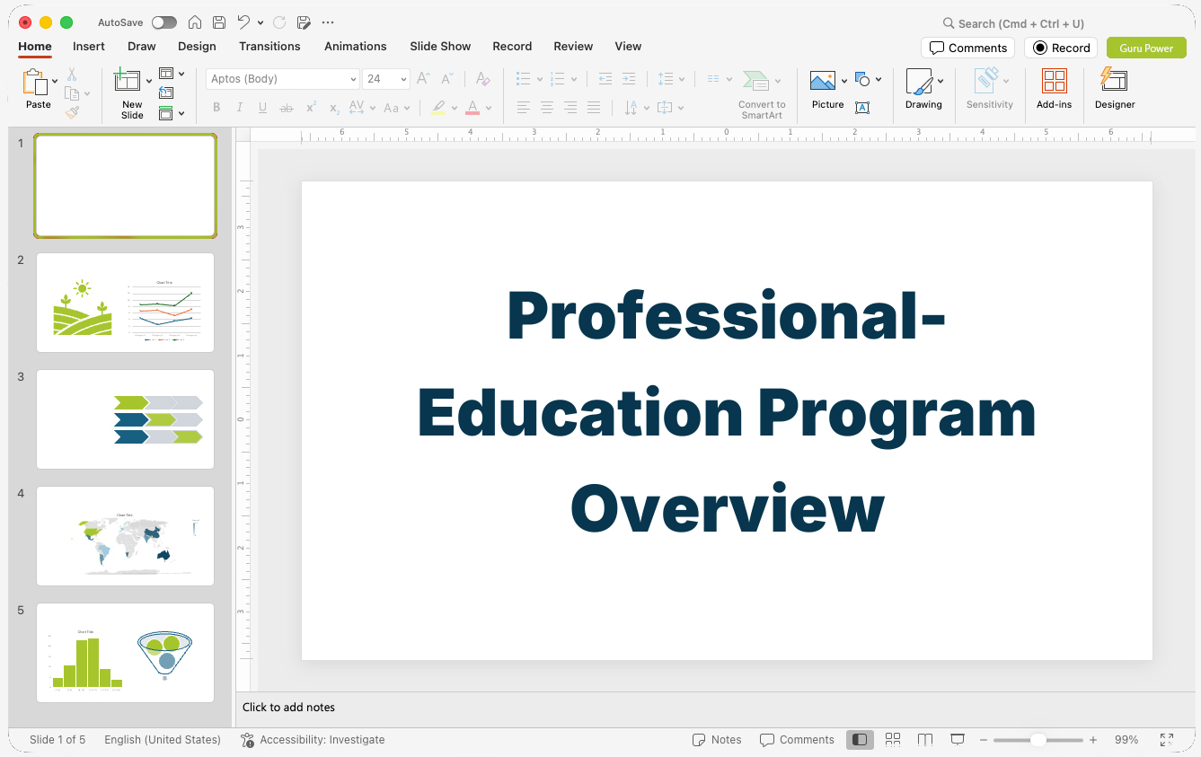Image resolution: width=1201 pixels, height=757 pixels.
Task: Open the slide Layout dropdown
Action: coord(171,74)
